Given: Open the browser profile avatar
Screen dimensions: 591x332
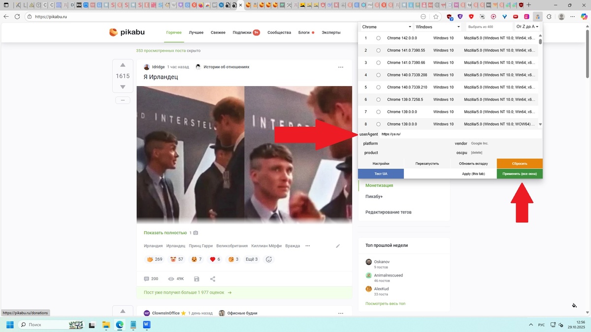Looking at the screenshot, I should [x=561, y=16].
